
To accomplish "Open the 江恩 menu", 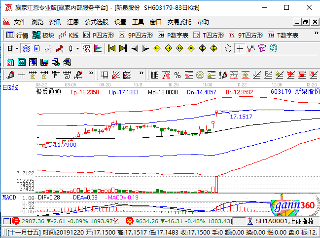I will pyautogui.click(x=73, y=22).
